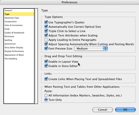Select the All Information paste radio button
Viewport: 139px width, 115px height.
click(x=46, y=95)
